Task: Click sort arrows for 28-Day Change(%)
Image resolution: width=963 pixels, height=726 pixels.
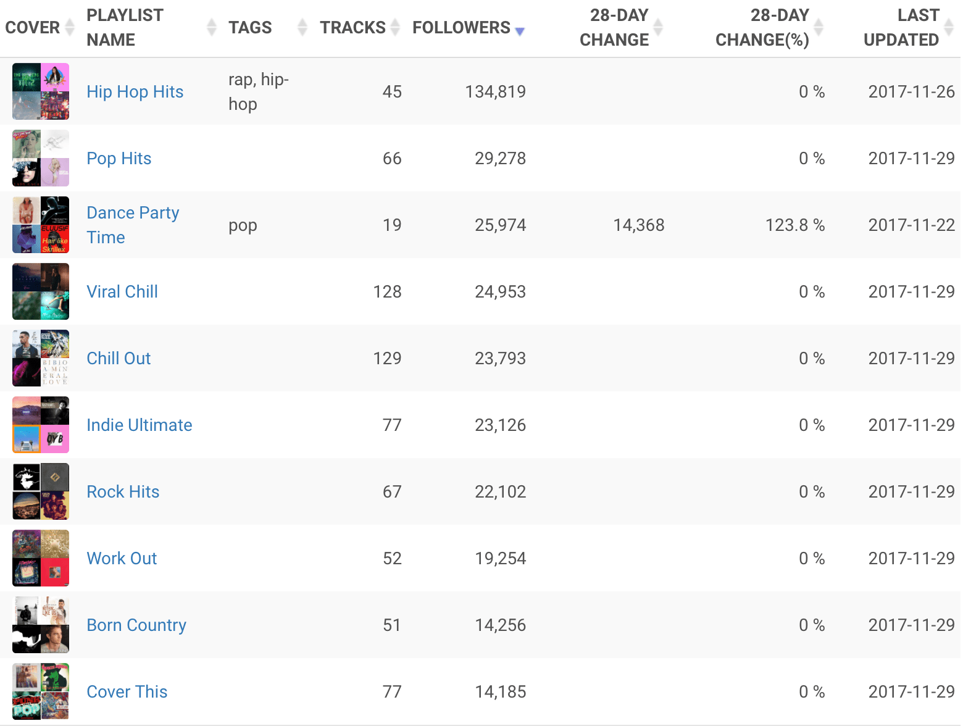Action: (x=819, y=27)
